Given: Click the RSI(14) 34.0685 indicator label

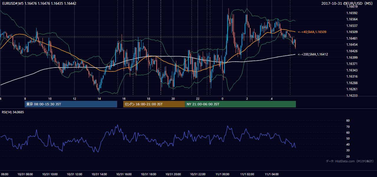Looking at the screenshot, I should coord(13,112).
